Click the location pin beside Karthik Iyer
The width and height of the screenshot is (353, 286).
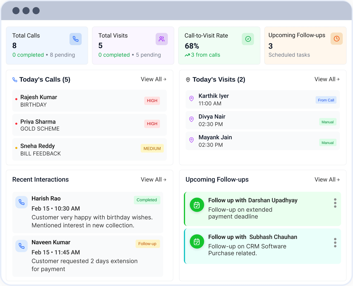tap(192, 98)
